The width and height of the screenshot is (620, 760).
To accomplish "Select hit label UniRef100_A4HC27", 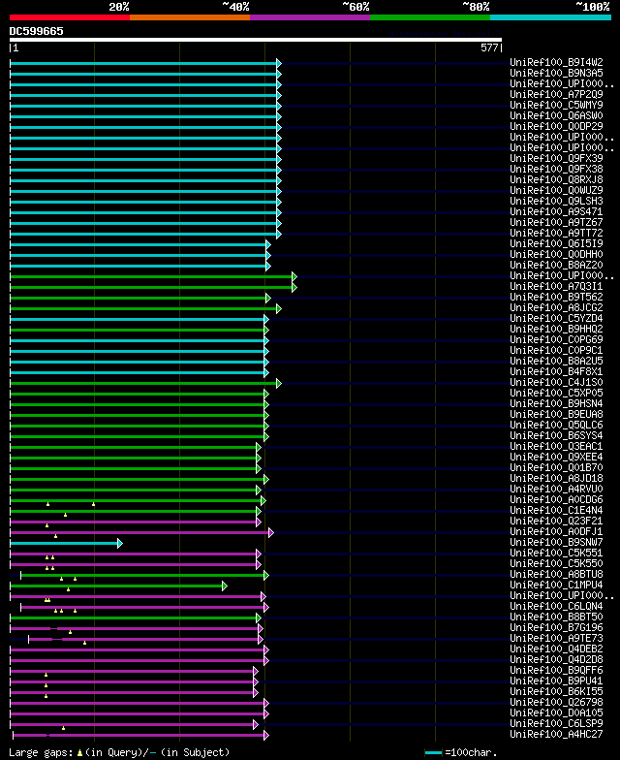I will [x=556, y=735].
